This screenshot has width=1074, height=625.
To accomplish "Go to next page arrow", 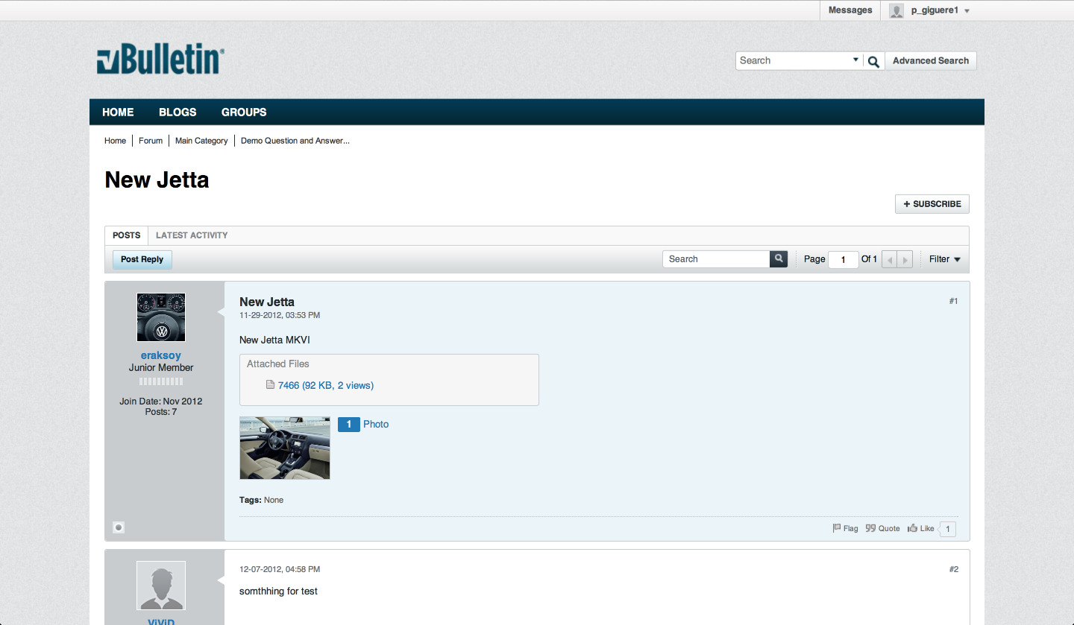I will coord(905,259).
